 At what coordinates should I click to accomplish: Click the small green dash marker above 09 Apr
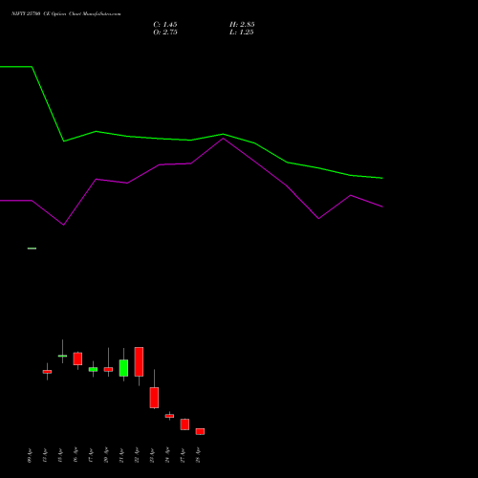click(32, 249)
